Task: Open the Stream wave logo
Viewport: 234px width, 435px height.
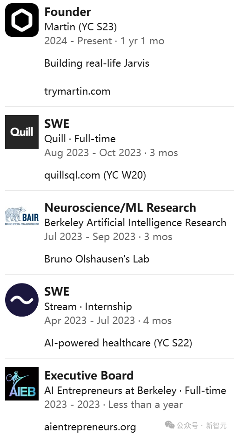Action: [x=22, y=300]
